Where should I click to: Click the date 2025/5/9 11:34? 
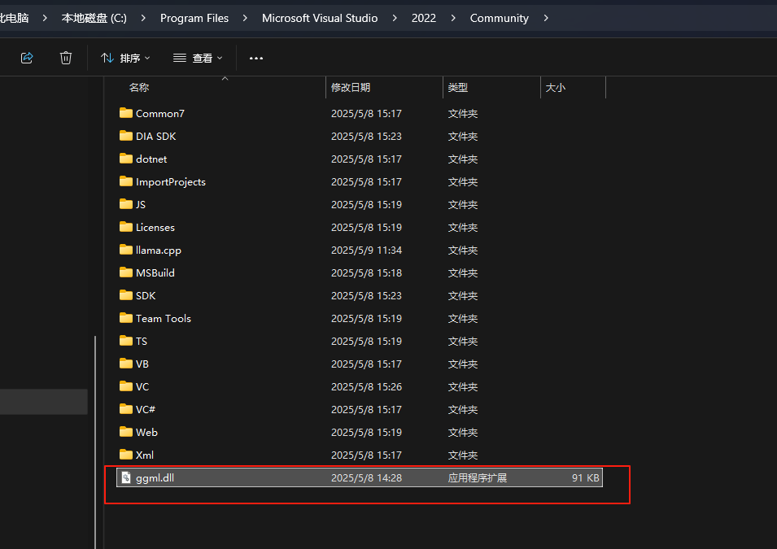tap(367, 251)
